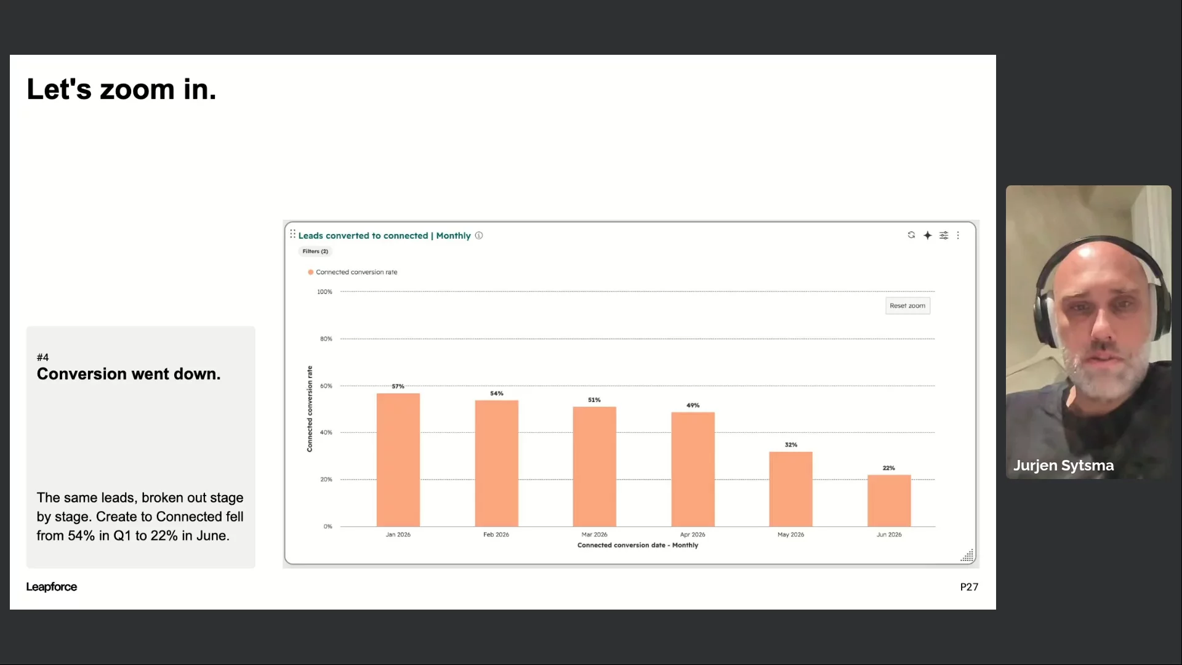Click the info icon beside the Monthly title
The height and width of the screenshot is (665, 1182).
479,236
